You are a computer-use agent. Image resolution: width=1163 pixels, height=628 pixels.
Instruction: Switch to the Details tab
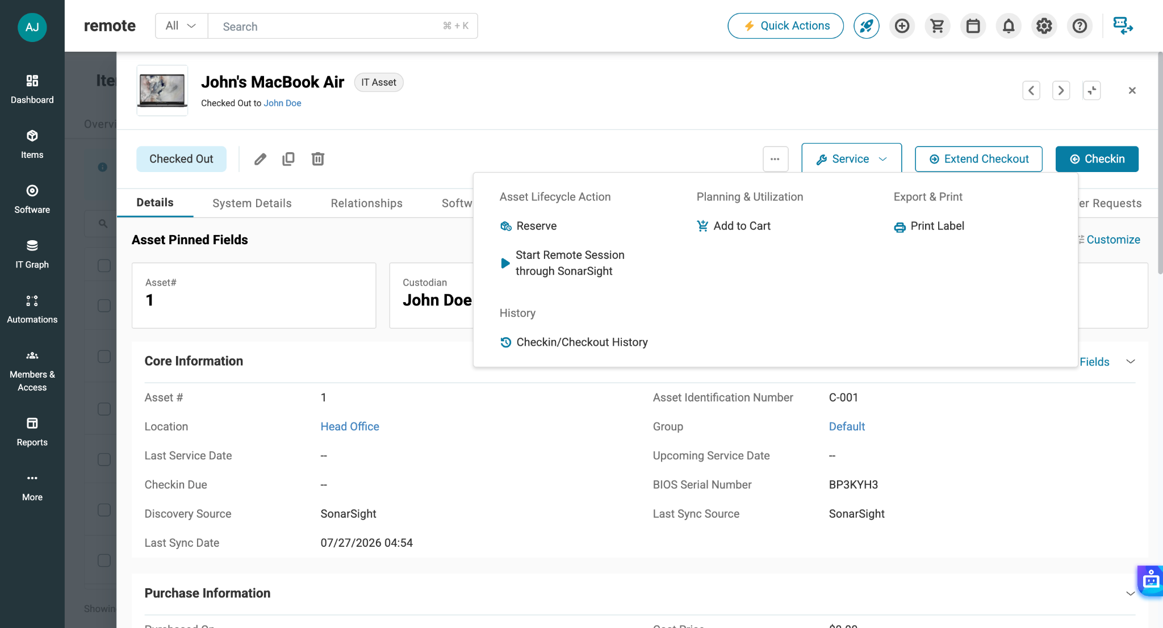155,203
